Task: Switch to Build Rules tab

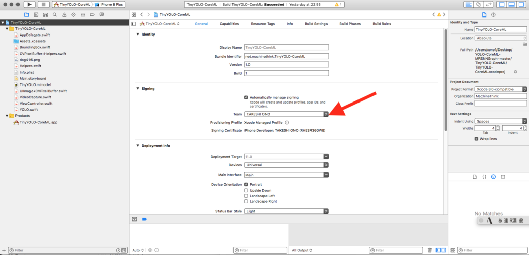Action: tap(382, 24)
